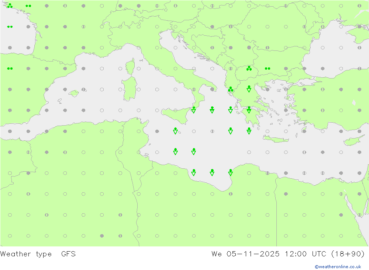The height and width of the screenshot is (270, 369).
Task: Click the "12:00 UTC" time label
Action: pos(306,254)
